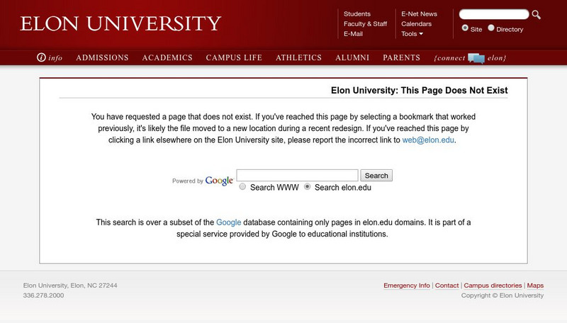Open the Campus directories footer link
This screenshot has width=567, height=323.
coord(493,285)
